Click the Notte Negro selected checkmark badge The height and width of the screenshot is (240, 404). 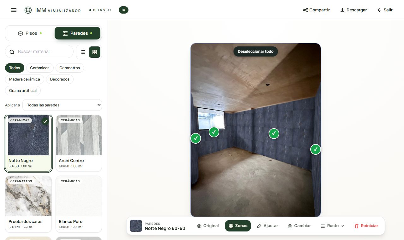tap(45, 121)
